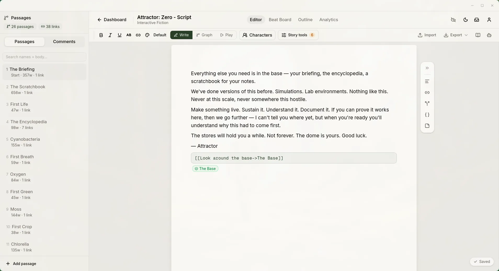Image resolution: width=499 pixels, height=271 pixels.
Task: Click The Base link chip
Action: click(205, 169)
